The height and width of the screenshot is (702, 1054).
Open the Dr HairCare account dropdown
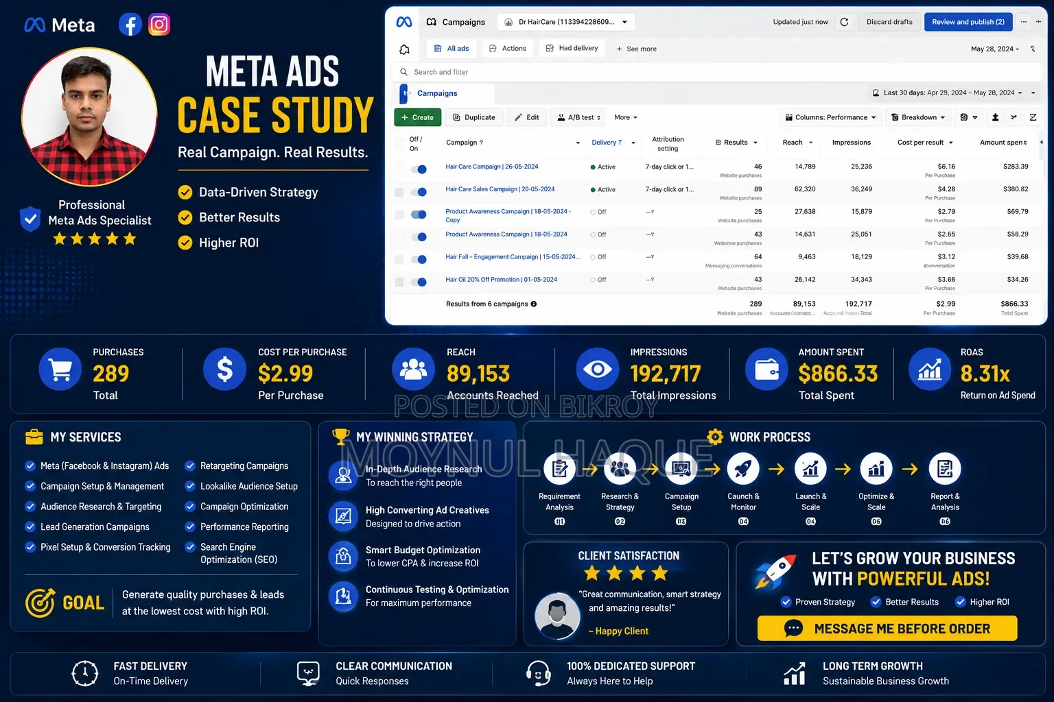(x=566, y=22)
